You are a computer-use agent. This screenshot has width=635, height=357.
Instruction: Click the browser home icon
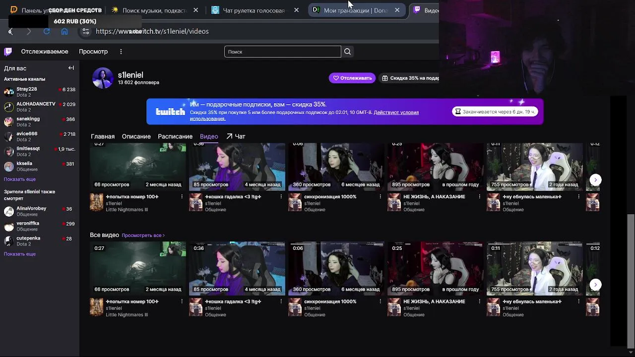tap(64, 31)
